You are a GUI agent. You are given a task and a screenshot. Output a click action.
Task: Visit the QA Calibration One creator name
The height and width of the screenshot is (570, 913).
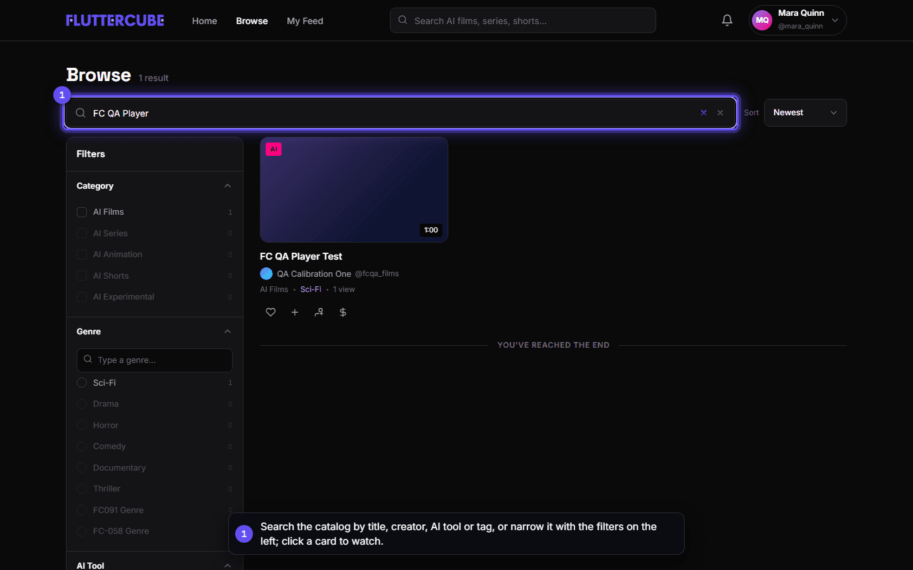coord(314,274)
